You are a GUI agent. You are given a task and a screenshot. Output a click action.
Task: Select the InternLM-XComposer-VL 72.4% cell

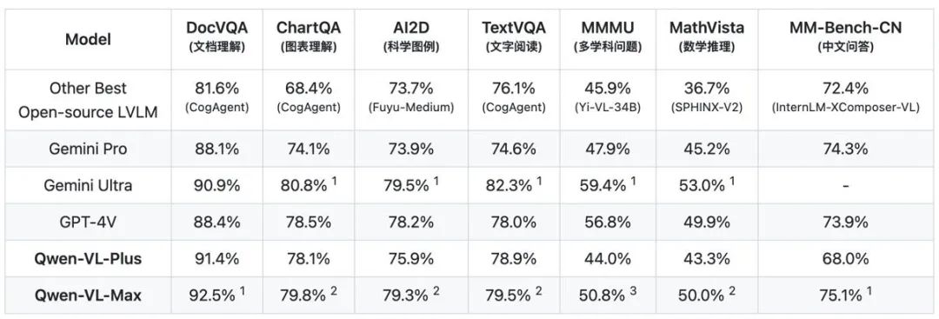pos(844,99)
